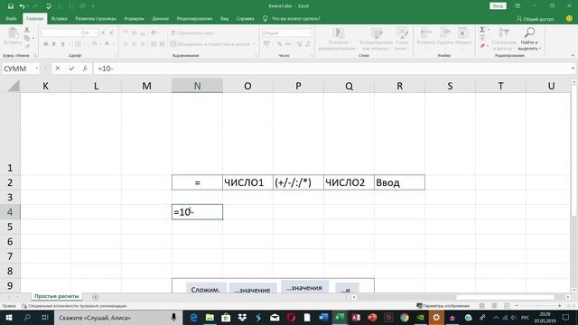Undo the last action
The image size is (578, 325).
[x=22, y=6]
